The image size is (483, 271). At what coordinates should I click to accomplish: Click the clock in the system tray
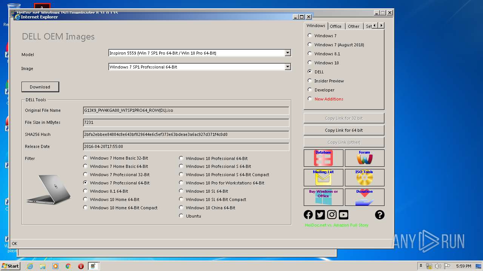tap(463, 266)
